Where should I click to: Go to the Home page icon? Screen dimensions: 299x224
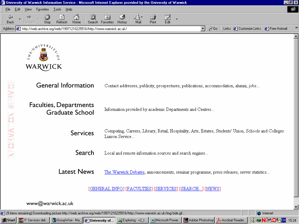click(x=77, y=17)
